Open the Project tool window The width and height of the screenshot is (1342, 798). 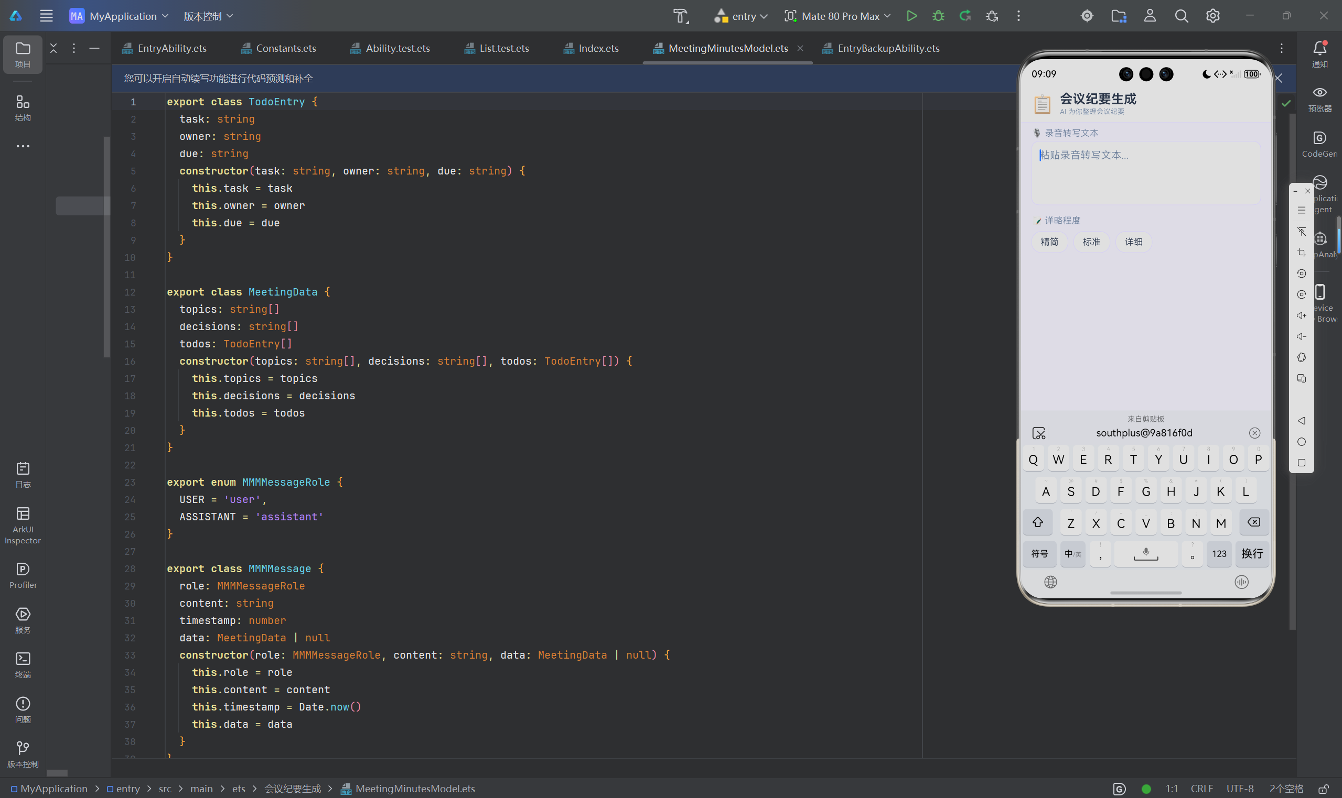tap(23, 54)
